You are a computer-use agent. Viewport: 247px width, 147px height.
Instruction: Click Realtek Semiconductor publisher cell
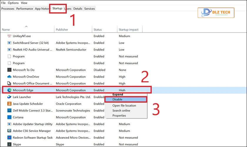point(71,50)
